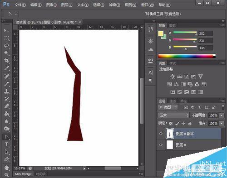The width and height of the screenshot is (227, 178).
Task: Switch to the 路径 tab
Action: [183, 101]
